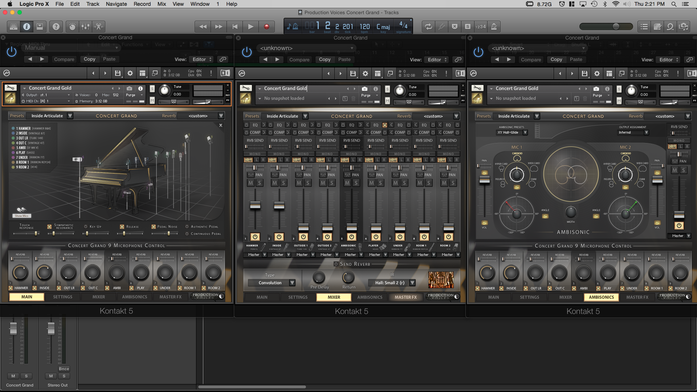Toggle the metronome button in the control bar

(x=494, y=26)
